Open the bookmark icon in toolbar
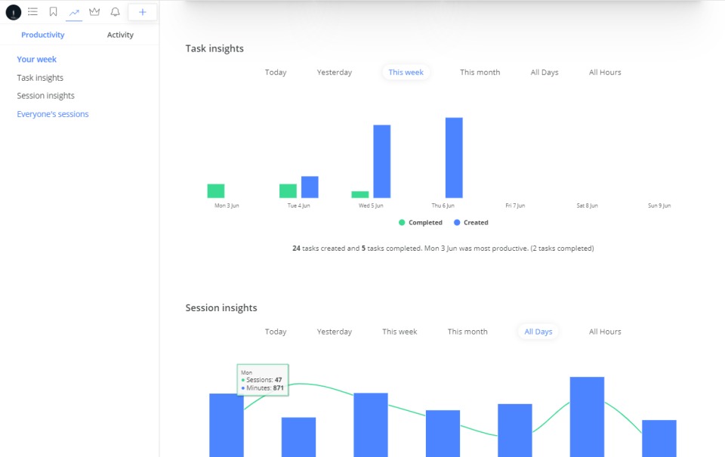This screenshot has width=725, height=457. coord(53,11)
